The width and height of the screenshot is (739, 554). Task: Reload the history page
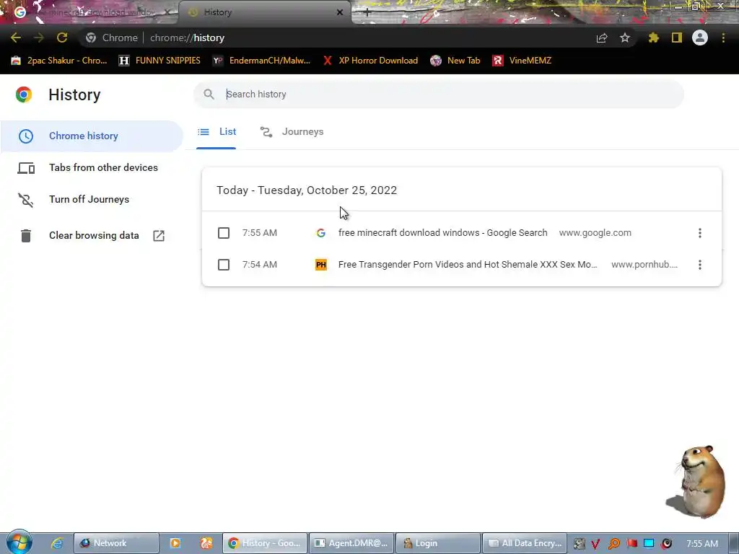pyautogui.click(x=62, y=38)
